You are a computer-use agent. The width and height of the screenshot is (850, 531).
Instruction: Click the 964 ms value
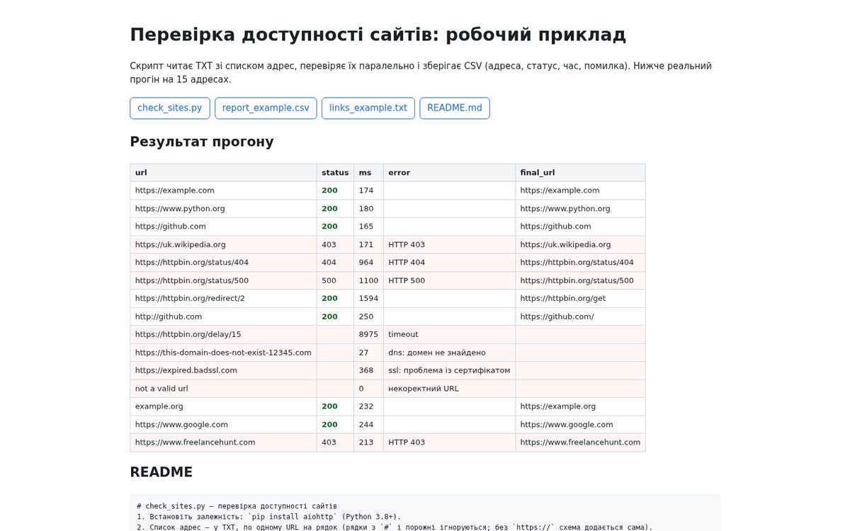tap(368, 263)
